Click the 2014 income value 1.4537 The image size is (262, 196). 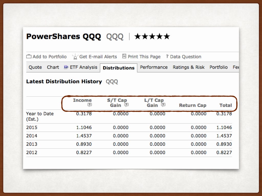pos(84,136)
